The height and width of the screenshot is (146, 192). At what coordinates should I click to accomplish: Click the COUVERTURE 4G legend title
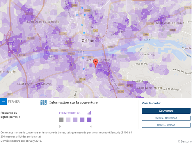(x=70, y=113)
